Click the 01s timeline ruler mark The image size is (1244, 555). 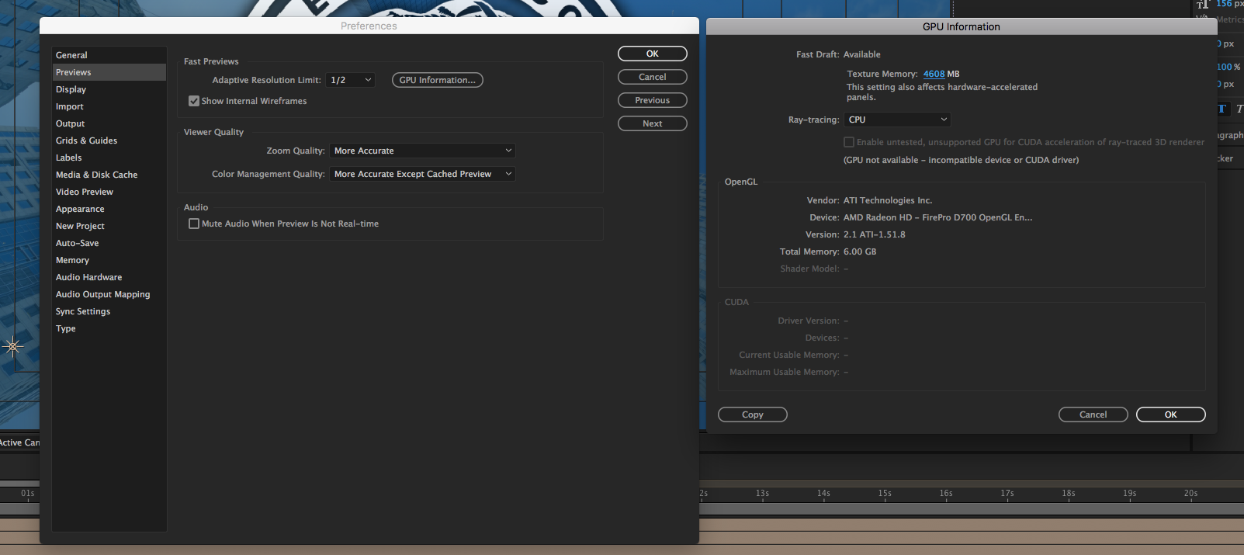27,493
